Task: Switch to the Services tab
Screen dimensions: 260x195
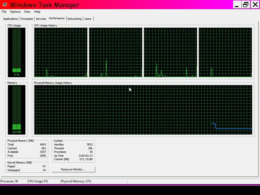Action: (41, 19)
